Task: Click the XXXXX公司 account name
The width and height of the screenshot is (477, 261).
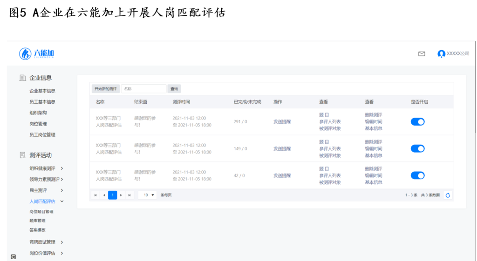Action: [x=458, y=54]
